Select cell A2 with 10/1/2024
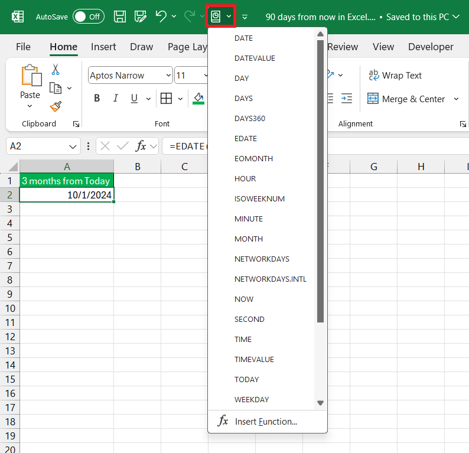The height and width of the screenshot is (453, 469). pyautogui.click(x=67, y=195)
